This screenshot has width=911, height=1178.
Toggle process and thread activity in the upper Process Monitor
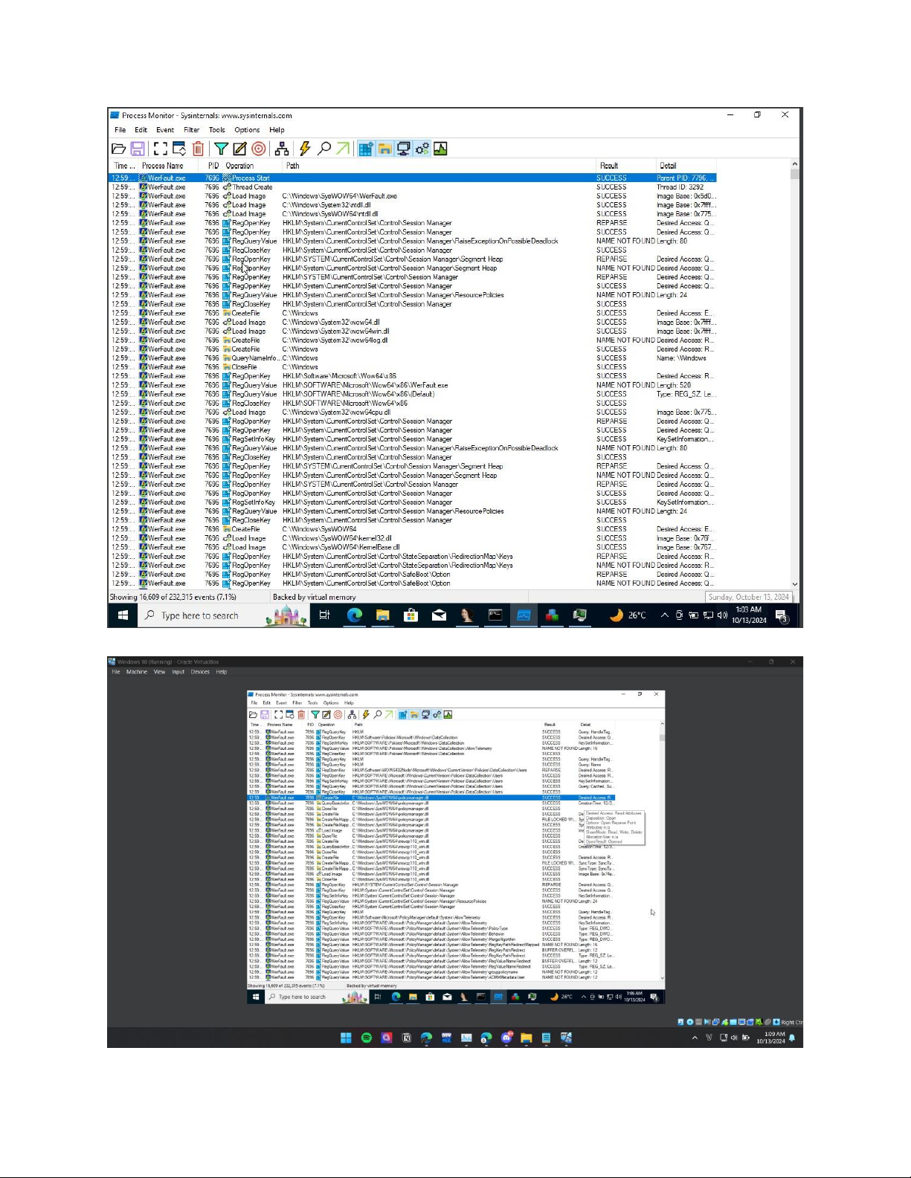(x=422, y=149)
